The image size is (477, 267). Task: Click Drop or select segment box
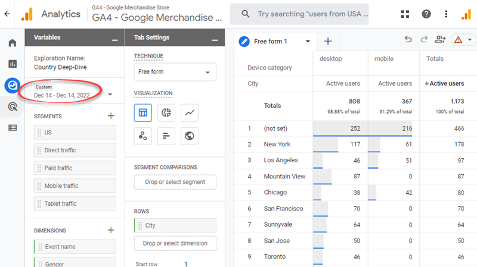pos(175,182)
